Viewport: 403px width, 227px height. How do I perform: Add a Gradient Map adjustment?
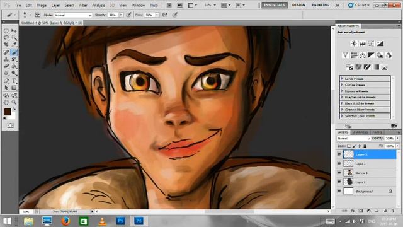tap(376, 67)
